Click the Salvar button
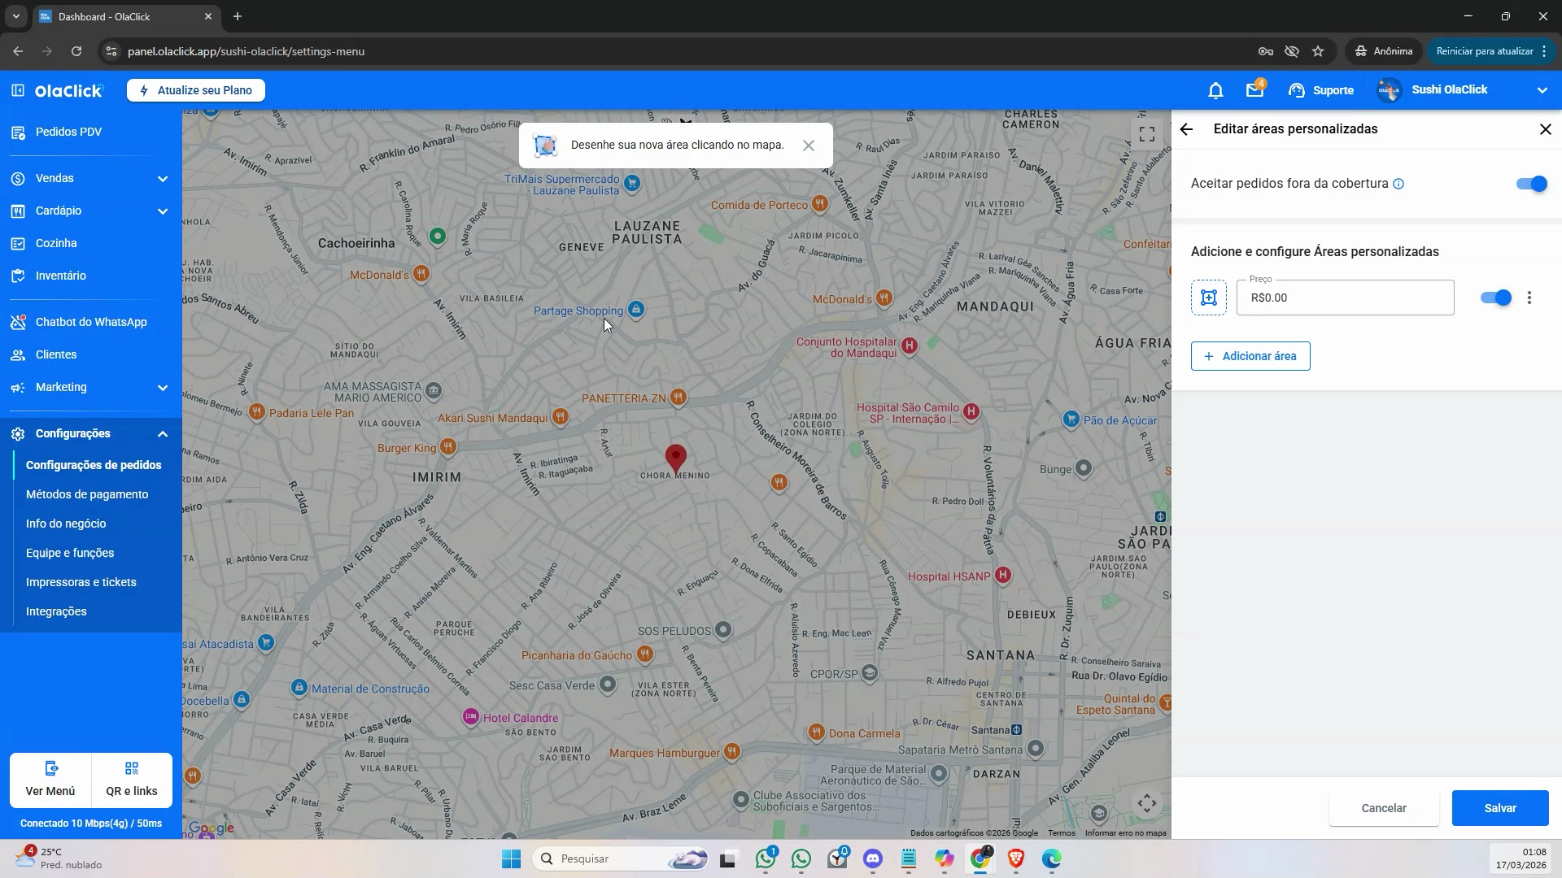Viewport: 1562px width, 878px height. [1500, 808]
